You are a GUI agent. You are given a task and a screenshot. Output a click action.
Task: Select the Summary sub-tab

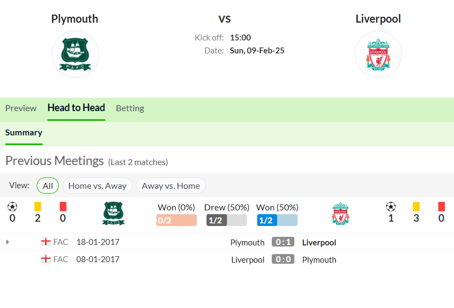point(24,133)
